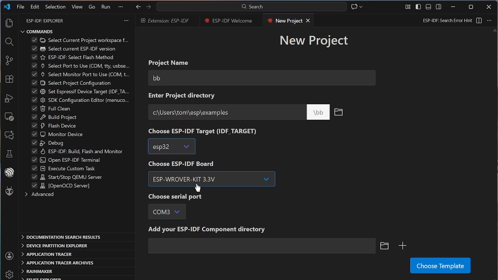This screenshot has width=498, height=280.
Task: Add component directory with plus icon
Action: tap(403, 246)
